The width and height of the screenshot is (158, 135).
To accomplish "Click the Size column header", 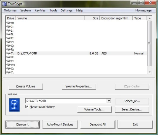I will click(x=92, y=18).
